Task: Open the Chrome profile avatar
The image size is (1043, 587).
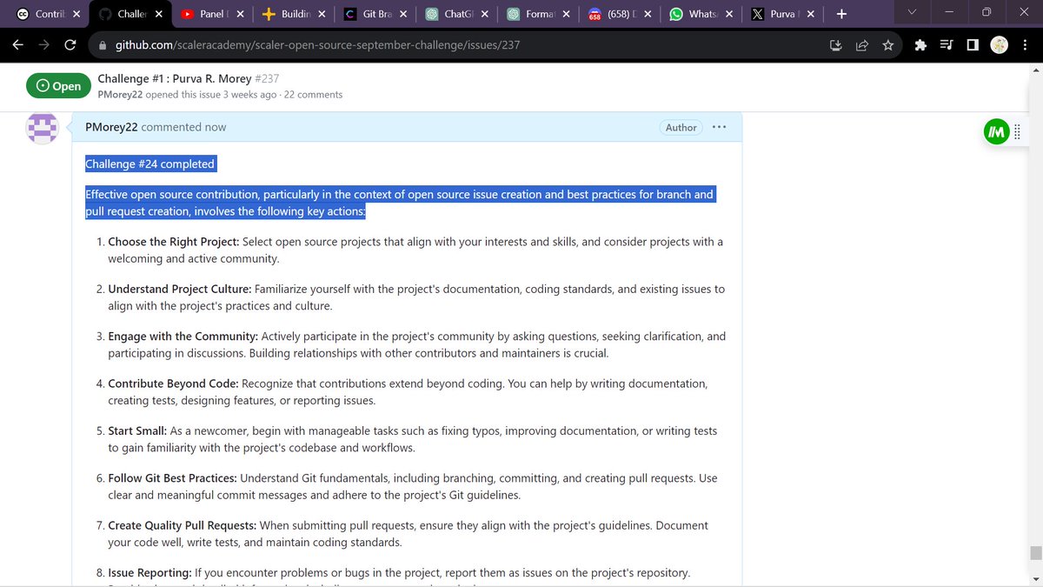Action: (999, 44)
